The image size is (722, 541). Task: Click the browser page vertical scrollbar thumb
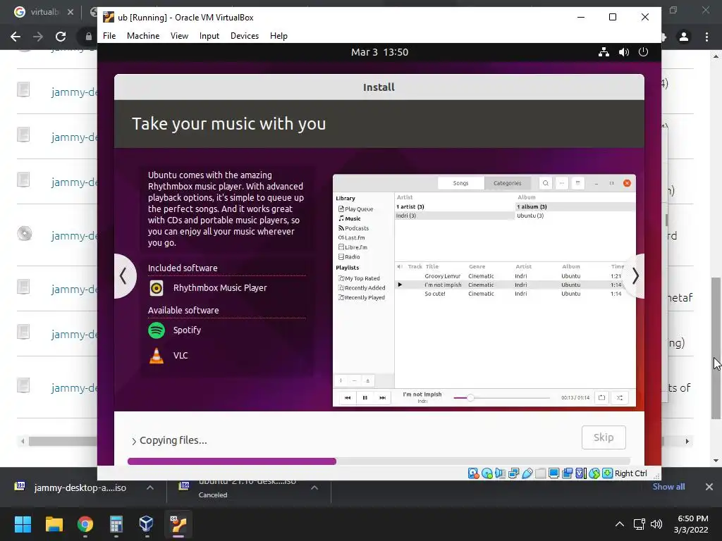(x=716, y=348)
